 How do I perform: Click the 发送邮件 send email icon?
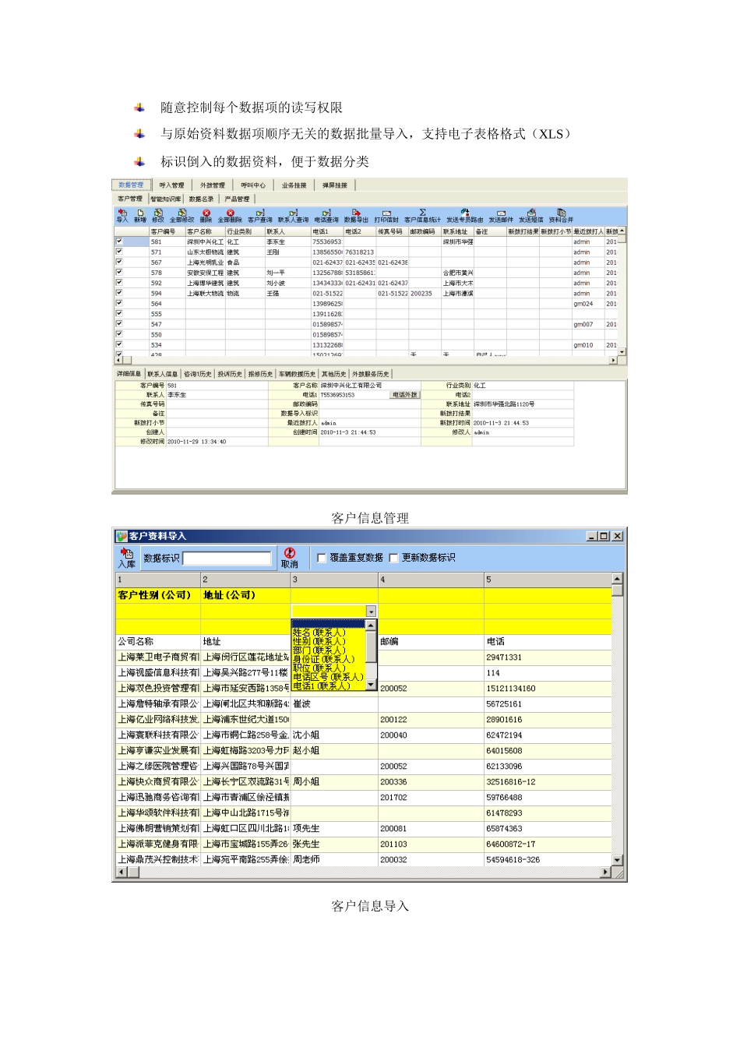pos(501,216)
